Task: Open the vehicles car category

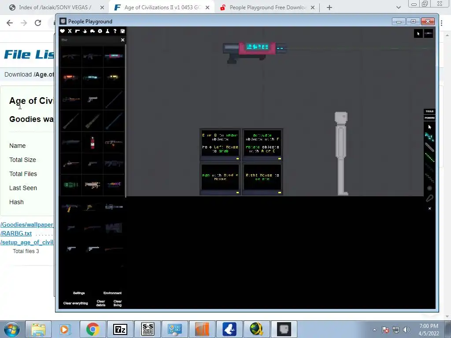Action: (x=92, y=31)
